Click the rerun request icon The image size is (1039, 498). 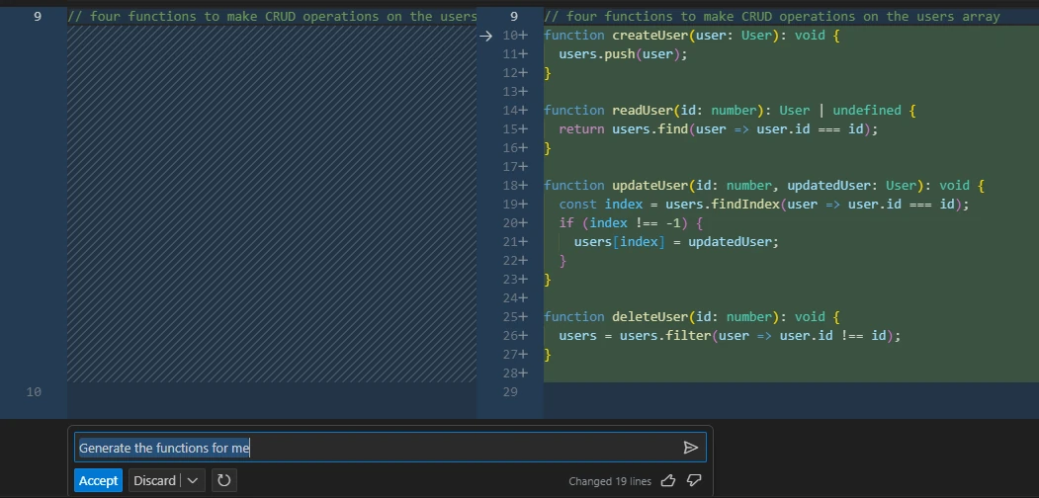(x=224, y=480)
